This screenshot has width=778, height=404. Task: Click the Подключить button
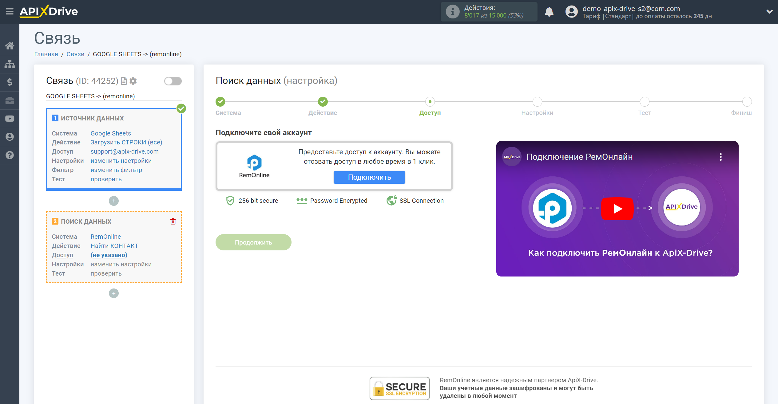(x=369, y=177)
